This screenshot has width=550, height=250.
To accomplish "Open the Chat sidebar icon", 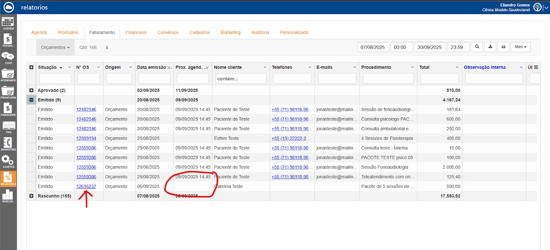I will pos(8,57).
